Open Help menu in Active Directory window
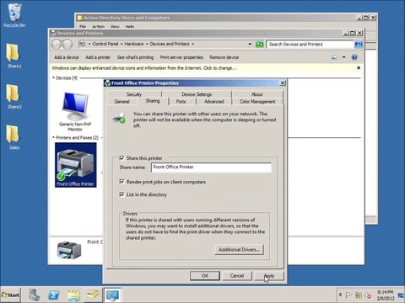The image size is (405, 303). click(x=130, y=27)
